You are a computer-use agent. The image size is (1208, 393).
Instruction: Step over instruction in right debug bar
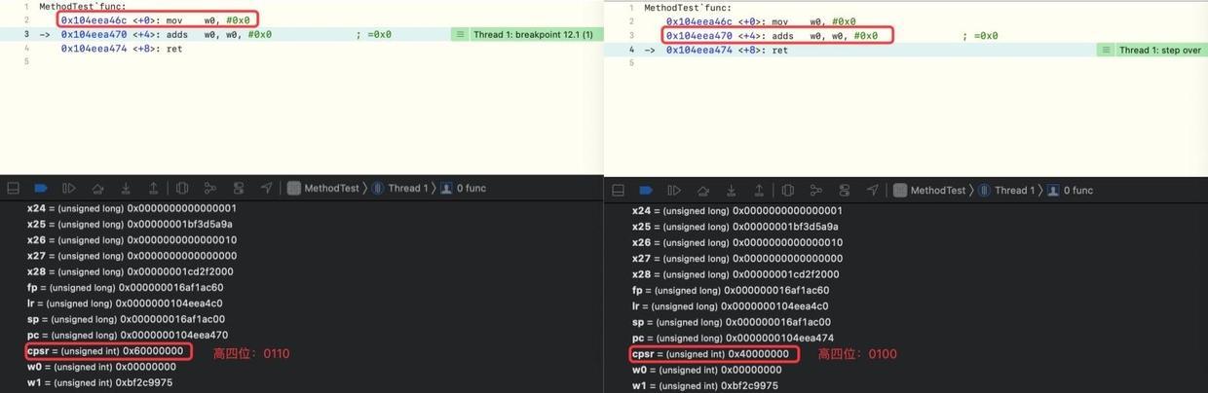[x=702, y=191]
